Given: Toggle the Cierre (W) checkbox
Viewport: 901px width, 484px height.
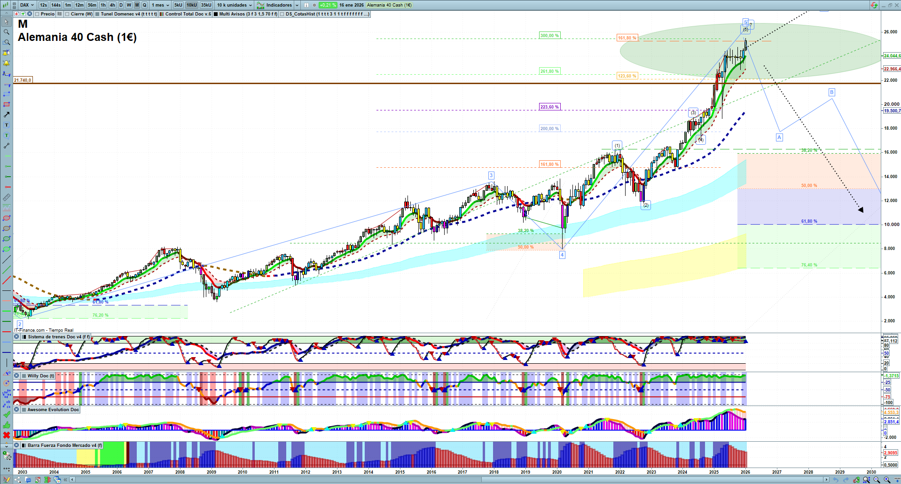Looking at the screenshot, I should point(67,14).
